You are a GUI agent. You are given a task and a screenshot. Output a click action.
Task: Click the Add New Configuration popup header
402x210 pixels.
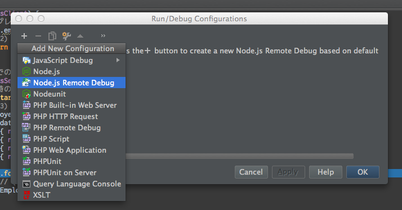coord(72,49)
